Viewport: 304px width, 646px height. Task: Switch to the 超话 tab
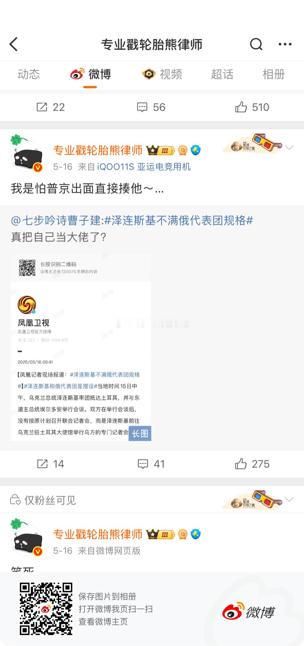coord(222,74)
